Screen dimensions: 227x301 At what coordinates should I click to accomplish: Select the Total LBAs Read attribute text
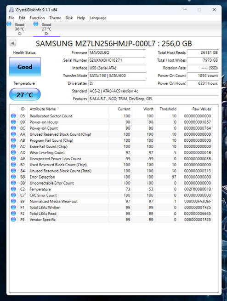click(43, 214)
